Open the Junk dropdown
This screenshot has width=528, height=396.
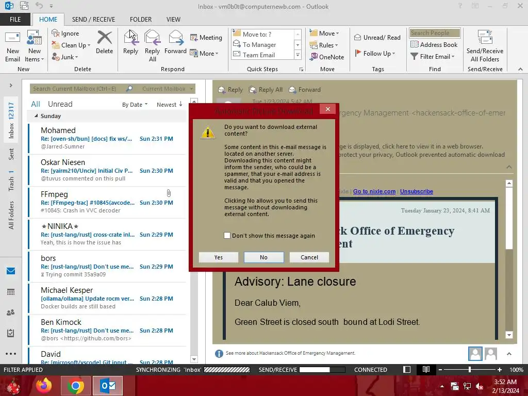[x=65, y=57]
